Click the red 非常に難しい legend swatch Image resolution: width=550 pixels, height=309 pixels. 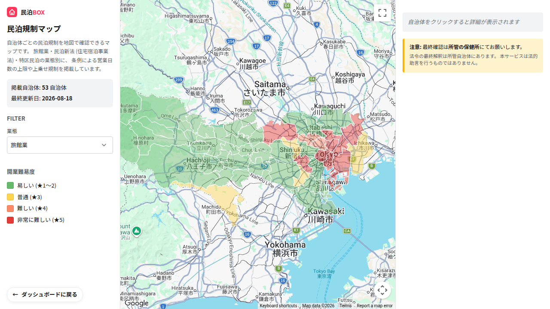pos(10,220)
